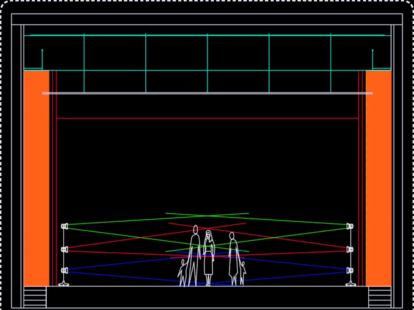Image resolution: width=414 pixels, height=310 pixels.
Task: Click the left staircase block below the stage
Action: pos(35,297)
